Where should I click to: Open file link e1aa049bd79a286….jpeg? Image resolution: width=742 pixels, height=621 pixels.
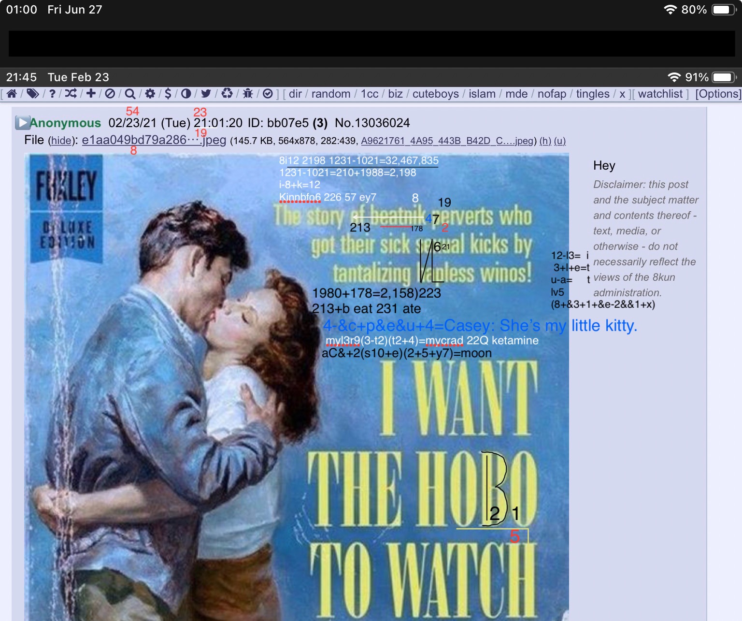point(154,140)
